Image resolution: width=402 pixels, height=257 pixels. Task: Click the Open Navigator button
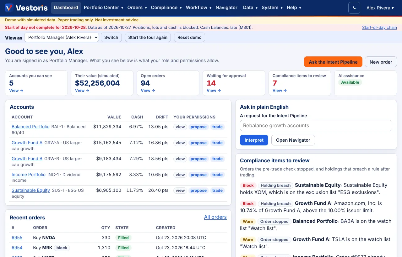pos(293,140)
